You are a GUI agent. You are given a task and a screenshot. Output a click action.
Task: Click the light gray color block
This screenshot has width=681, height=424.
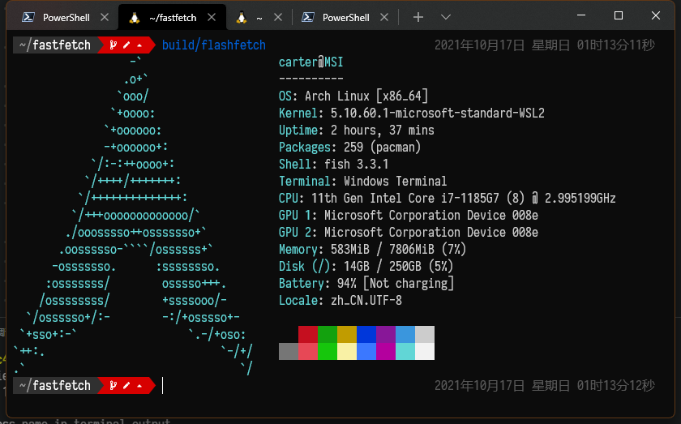coord(425,335)
